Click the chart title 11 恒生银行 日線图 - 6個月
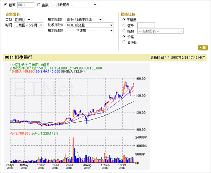The width and height of the screenshot is (211, 173). 30,65
